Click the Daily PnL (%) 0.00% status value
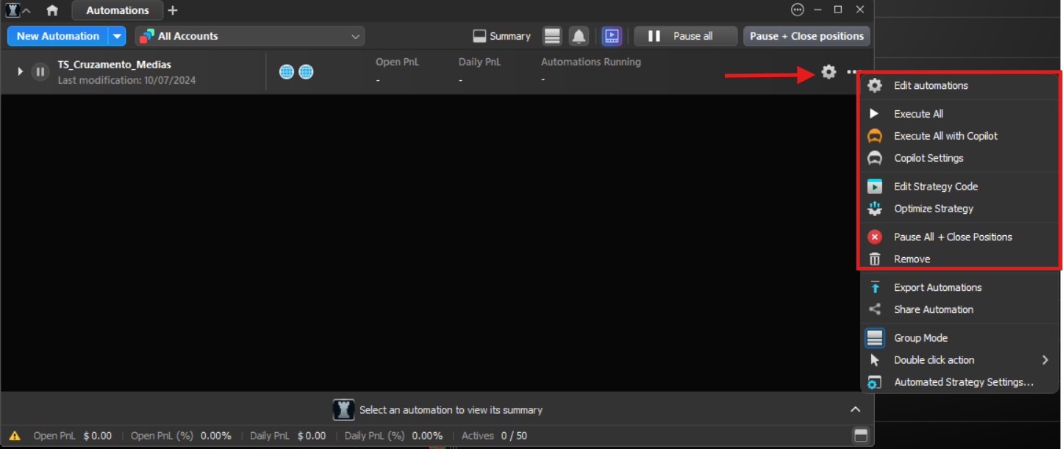1063x449 pixels. [x=393, y=436]
